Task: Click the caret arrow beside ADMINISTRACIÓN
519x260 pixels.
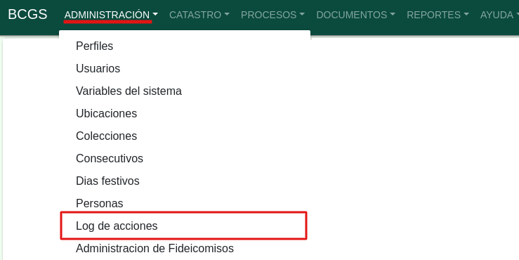Action: (x=155, y=15)
